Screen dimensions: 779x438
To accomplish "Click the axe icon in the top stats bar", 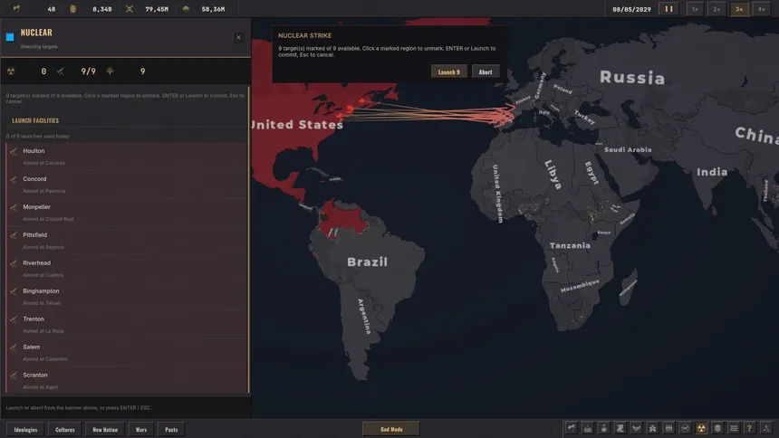I will point(16,9).
